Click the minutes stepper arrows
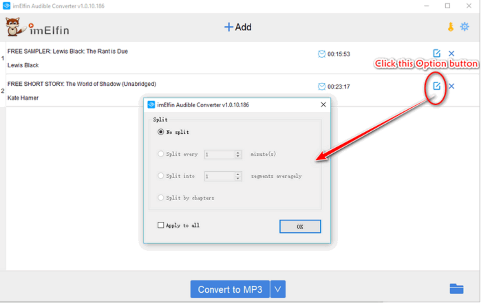Image resolution: width=481 pixels, height=303 pixels. 238,154
